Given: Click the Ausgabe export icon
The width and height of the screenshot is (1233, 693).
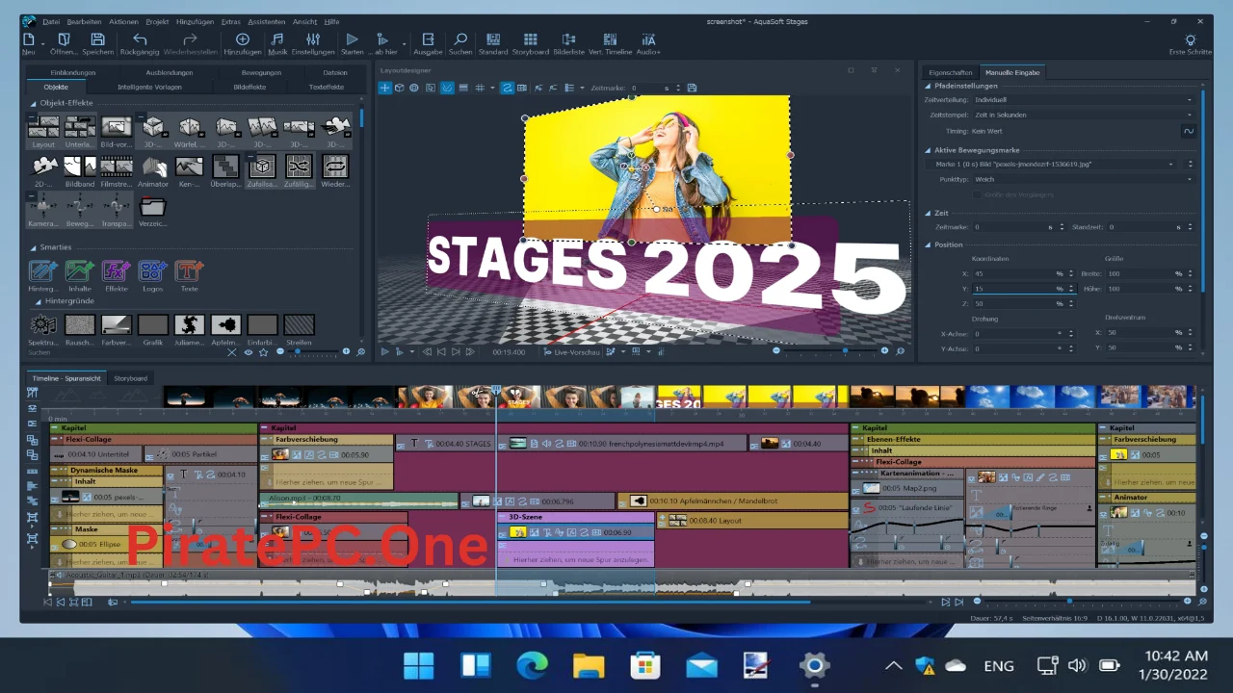Looking at the screenshot, I should click(428, 44).
